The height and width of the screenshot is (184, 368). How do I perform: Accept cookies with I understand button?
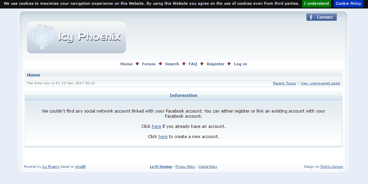[316, 3]
